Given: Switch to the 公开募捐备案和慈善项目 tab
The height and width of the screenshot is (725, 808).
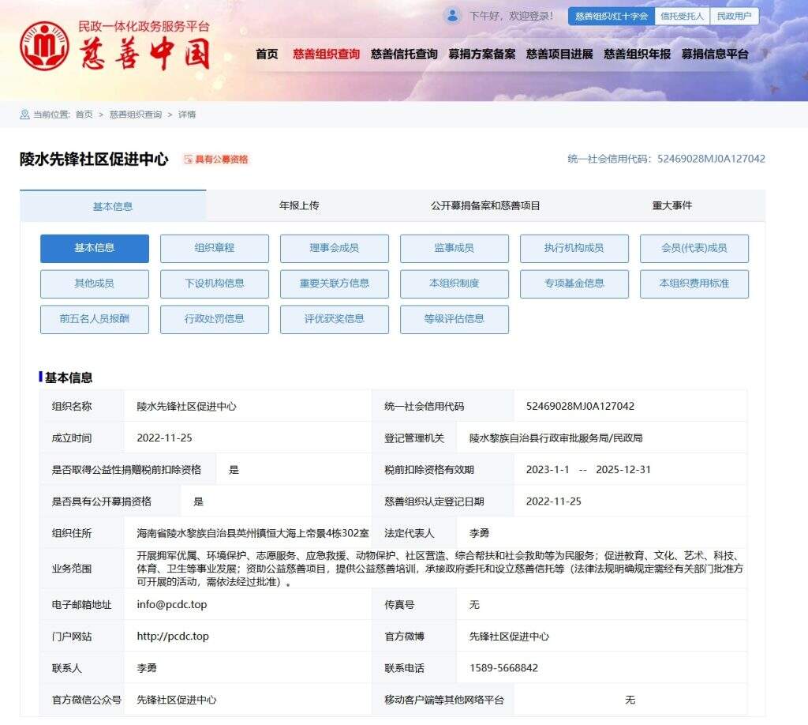Looking at the screenshot, I should [485, 206].
